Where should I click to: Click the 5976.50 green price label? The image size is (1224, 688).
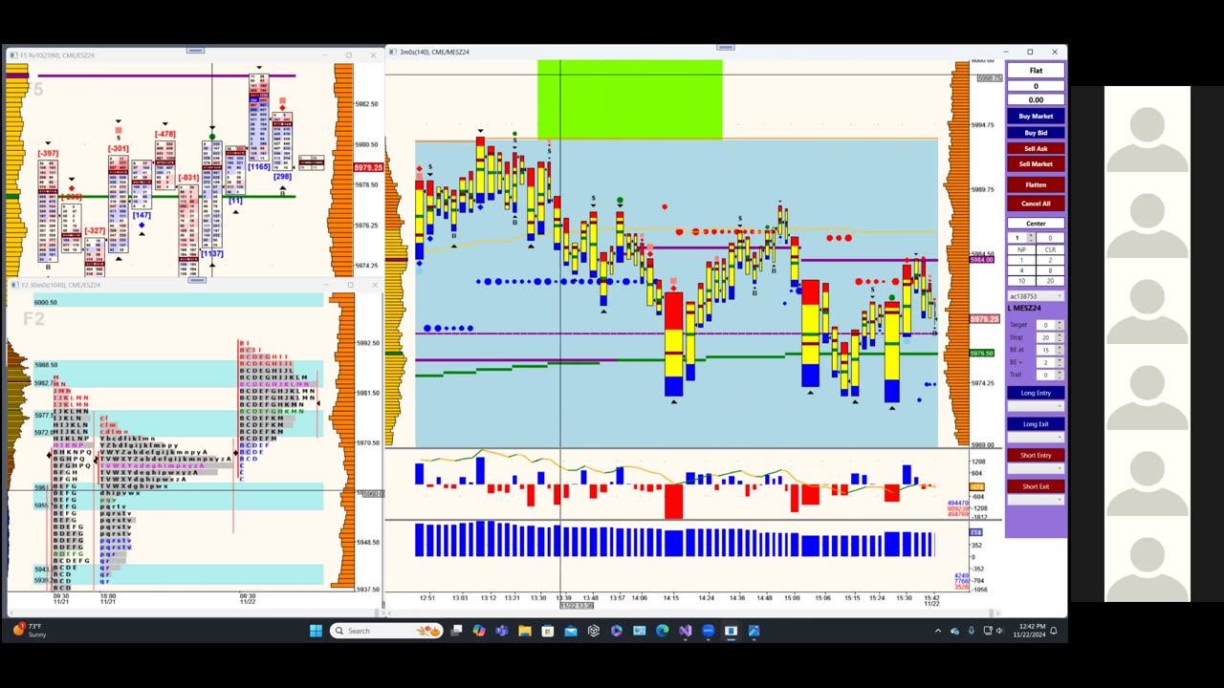point(982,354)
